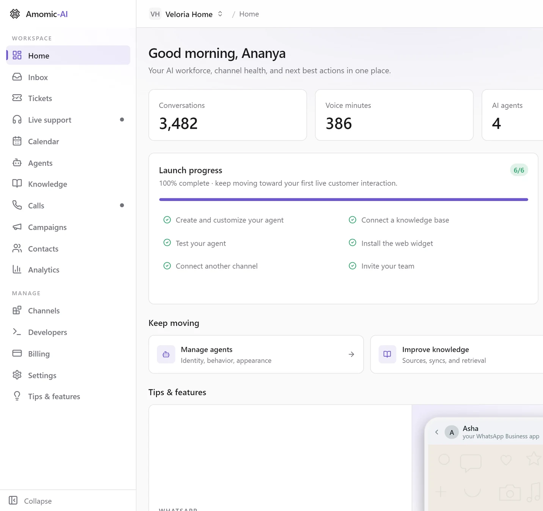
Task: Open Developers terminal icon
Action: pyautogui.click(x=17, y=332)
